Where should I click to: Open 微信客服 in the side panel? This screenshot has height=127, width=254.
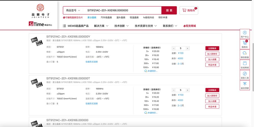coord(245,55)
